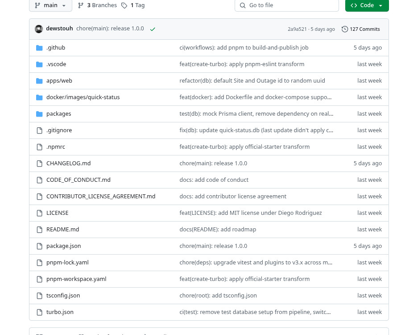Open the docker/images/quick-status folder
This screenshot has width=397, height=335.
(x=83, y=97)
